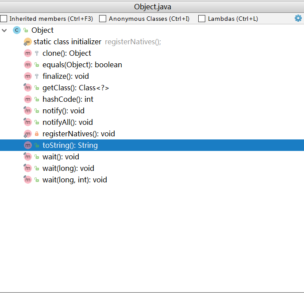Viewport: 304px width, 293px height.
Task: Toggle the Anonymous Classes checkbox
Action: 103,19
